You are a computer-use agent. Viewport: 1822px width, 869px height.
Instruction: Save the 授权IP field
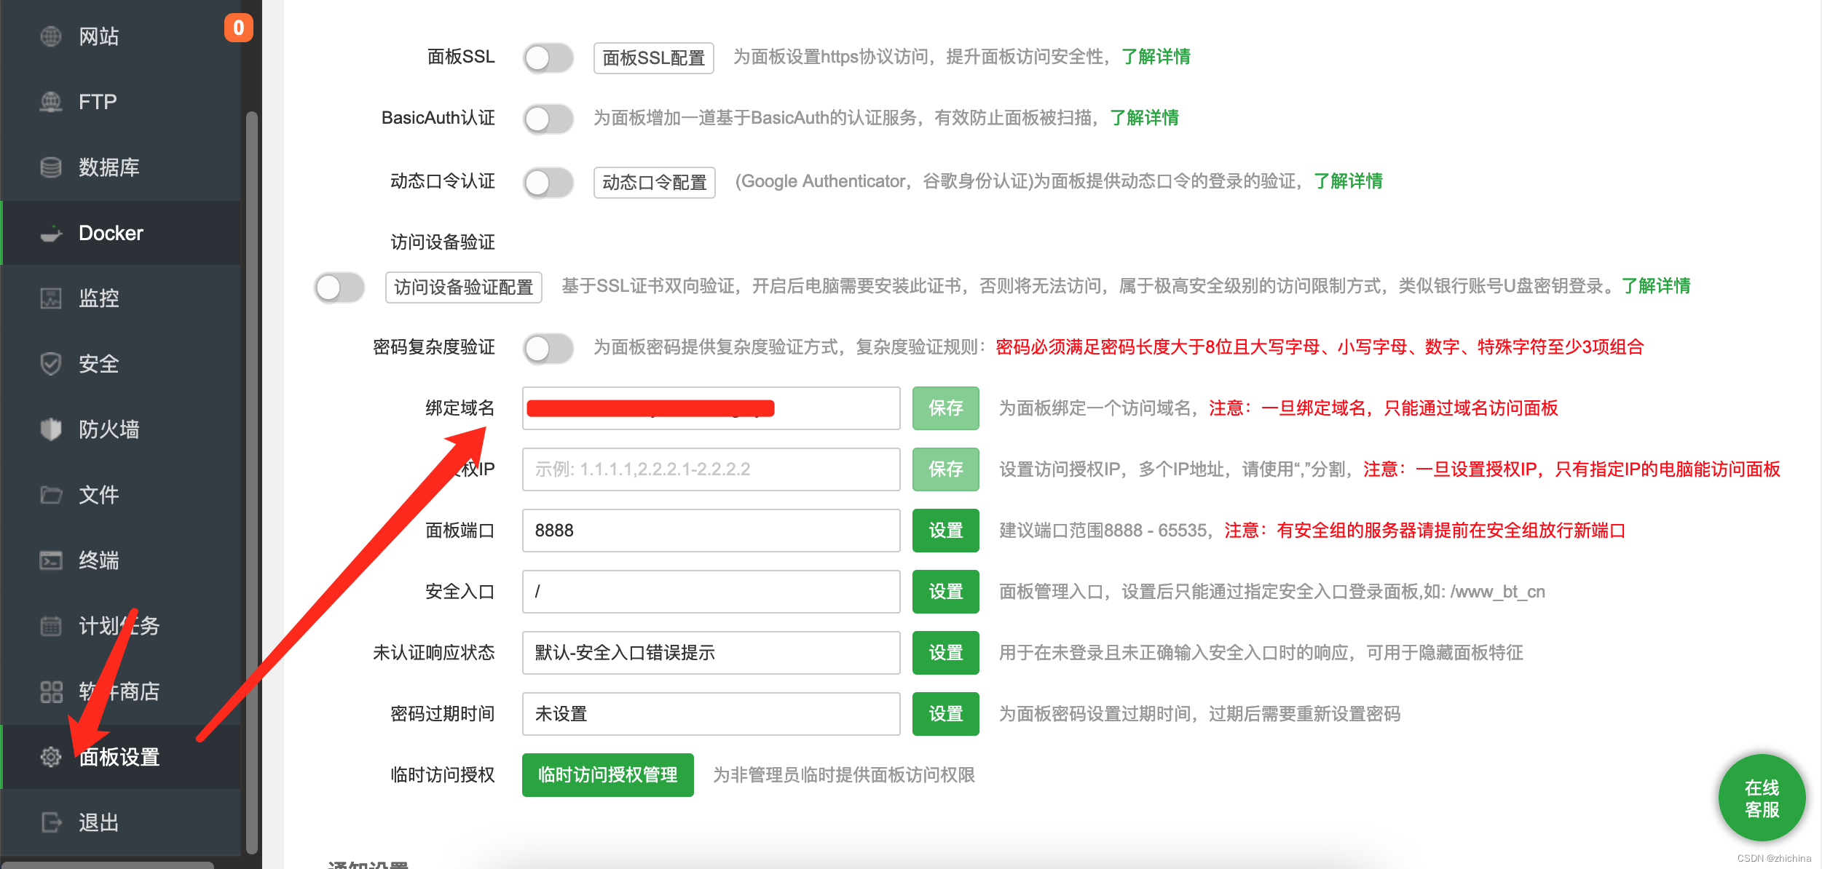click(945, 469)
